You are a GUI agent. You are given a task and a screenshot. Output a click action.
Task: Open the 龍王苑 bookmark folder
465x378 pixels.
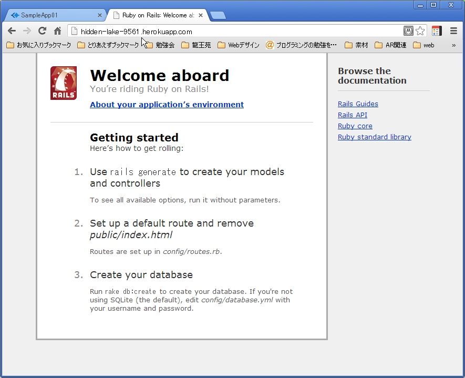(x=196, y=45)
